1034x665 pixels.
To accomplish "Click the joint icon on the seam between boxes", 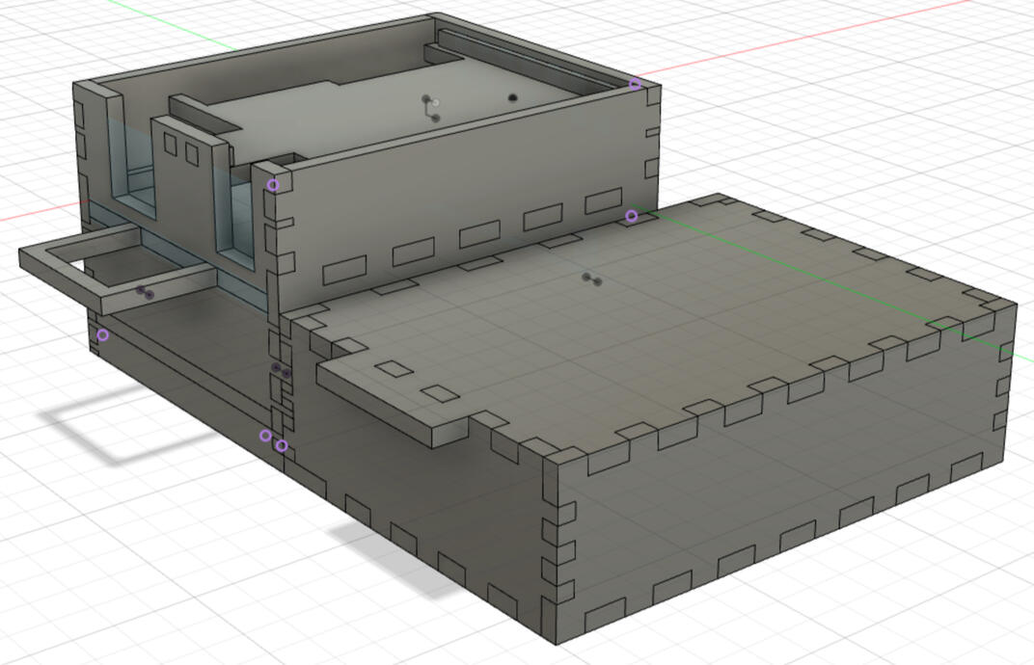I will tap(281, 370).
